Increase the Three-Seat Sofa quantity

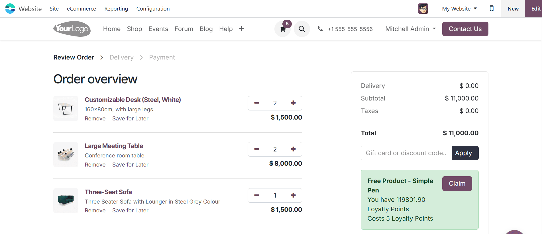[293, 195]
